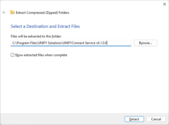
Task: Click the 'Program Files' segment of the path
Action: tap(27, 43)
